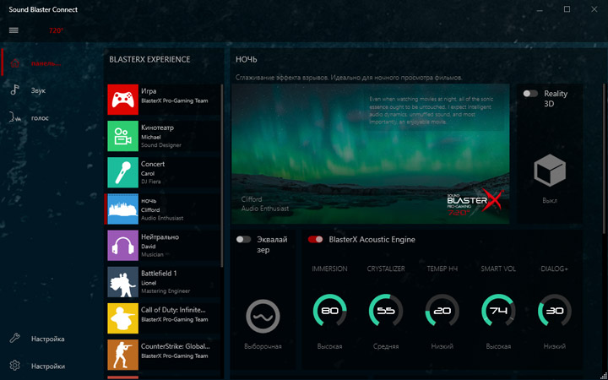The image size is (608, 380).
Task: Disable the BlasterX Acoustic Engine switch
Action: pyautogui.click(x=315, y=239)
